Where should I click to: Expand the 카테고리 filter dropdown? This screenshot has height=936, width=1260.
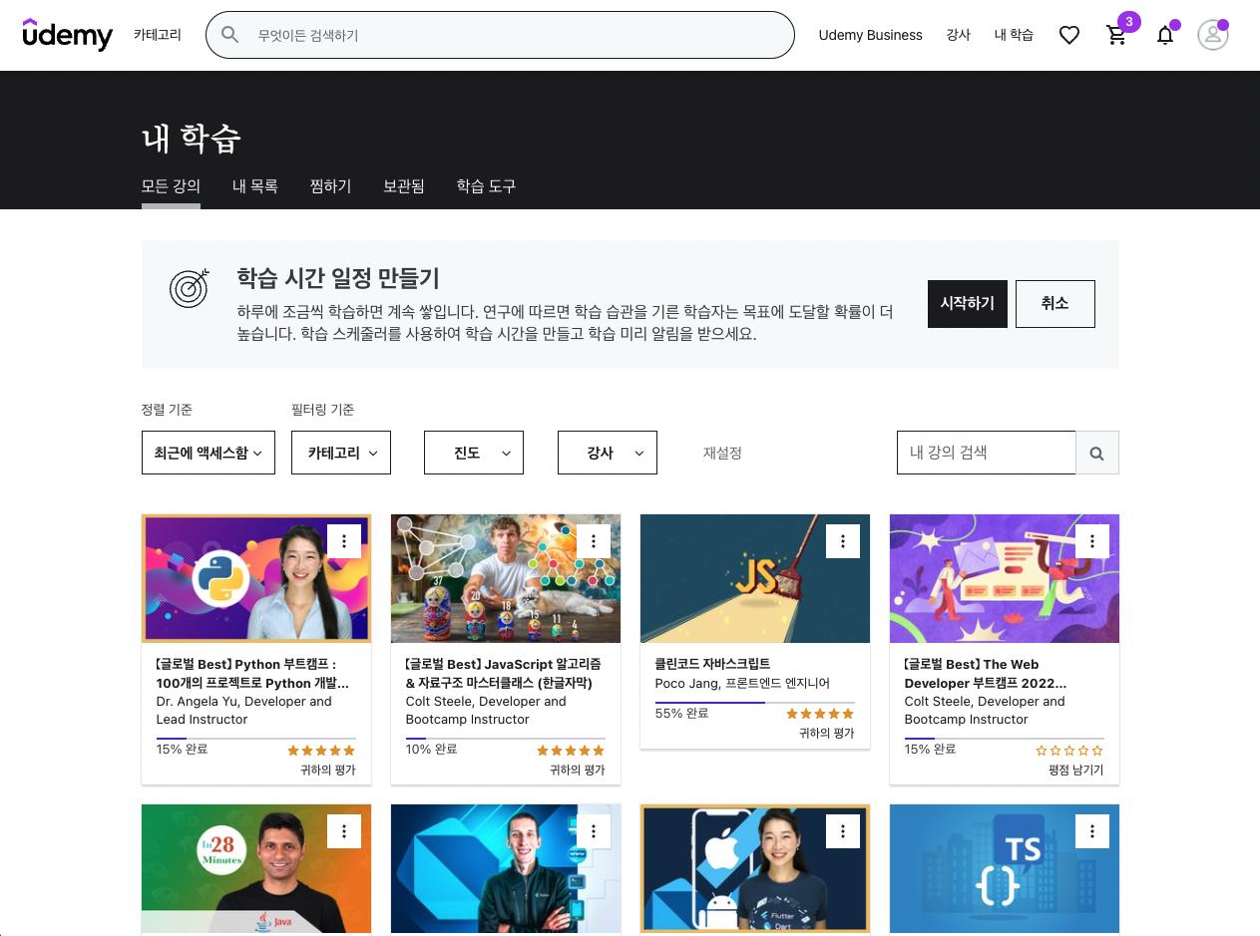(341, 453)
